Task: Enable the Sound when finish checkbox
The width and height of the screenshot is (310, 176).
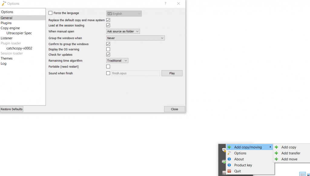Action: tap(108, 73)
